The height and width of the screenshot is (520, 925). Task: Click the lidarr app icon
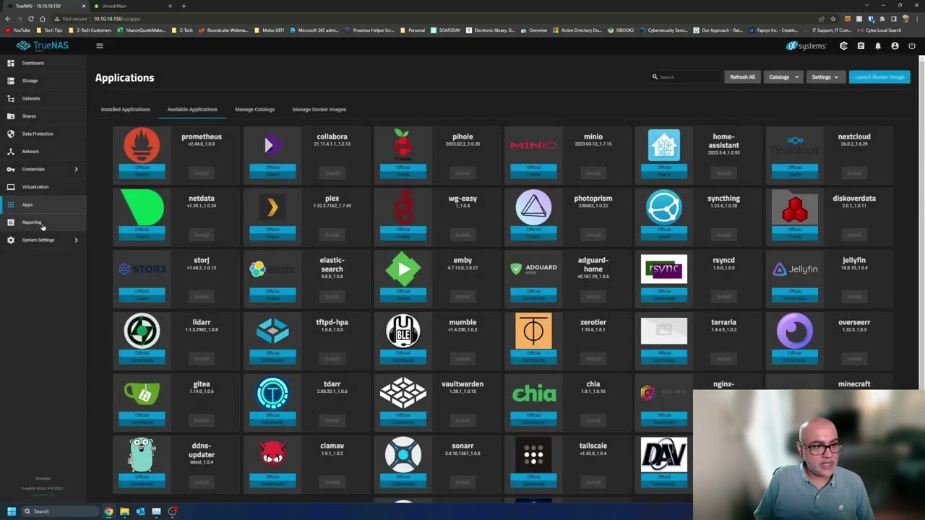coord(142,331)
